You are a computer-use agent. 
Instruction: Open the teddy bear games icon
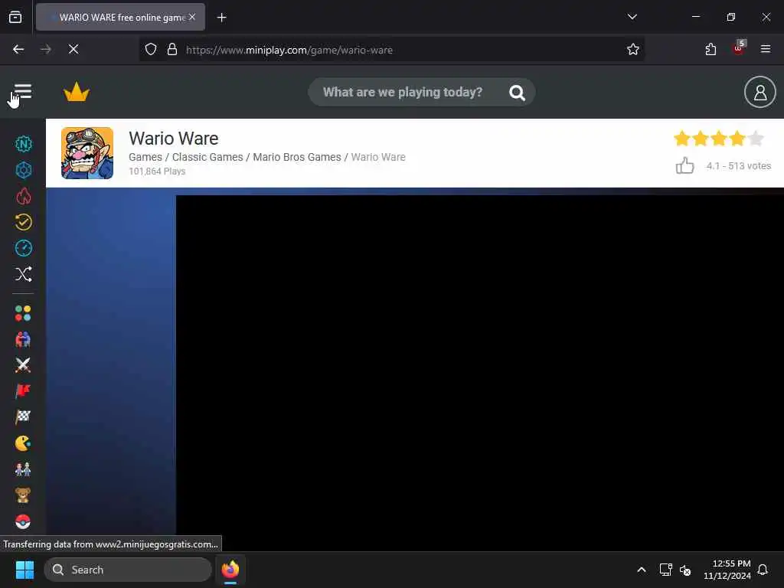click(23, 495)
